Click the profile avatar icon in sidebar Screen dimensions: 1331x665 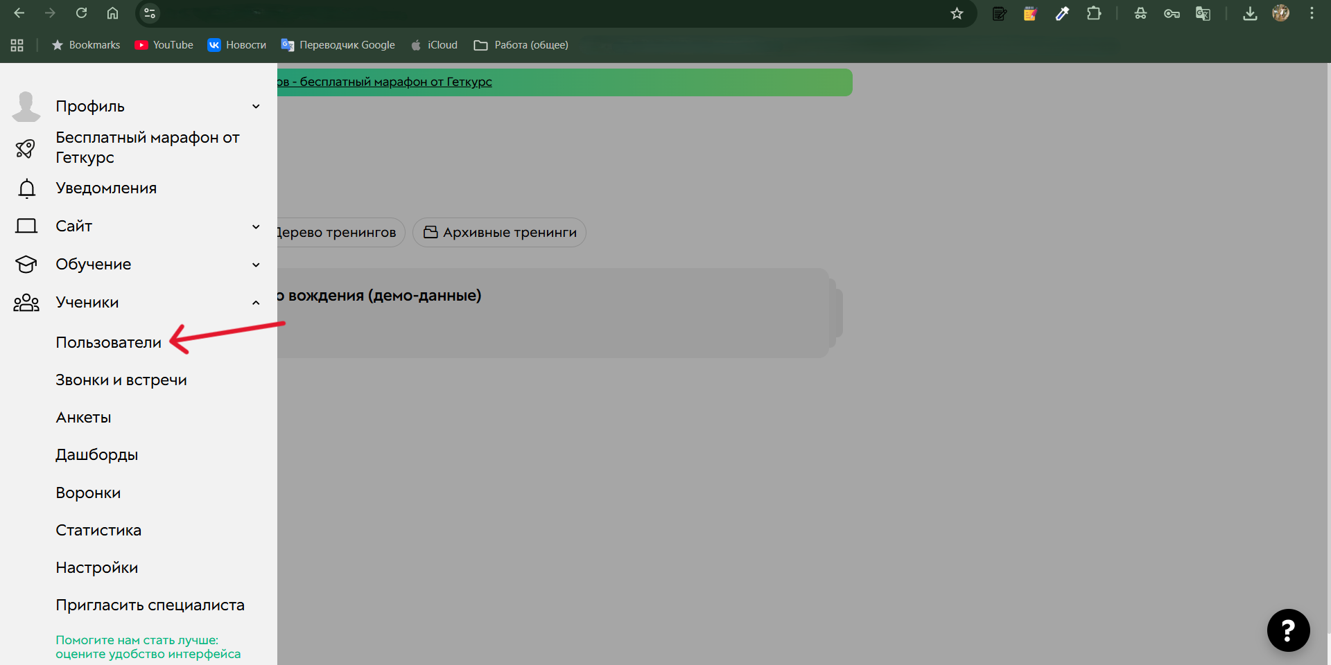pyautogui.click(x=26, y=107)
